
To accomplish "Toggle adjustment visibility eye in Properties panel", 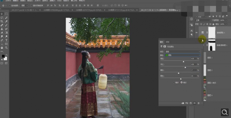I will (194, 103).
